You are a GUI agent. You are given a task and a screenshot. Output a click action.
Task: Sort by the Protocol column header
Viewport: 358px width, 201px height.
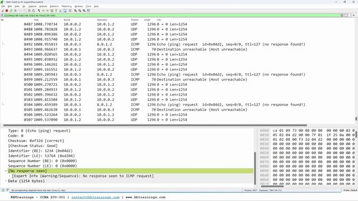[135, 20]
